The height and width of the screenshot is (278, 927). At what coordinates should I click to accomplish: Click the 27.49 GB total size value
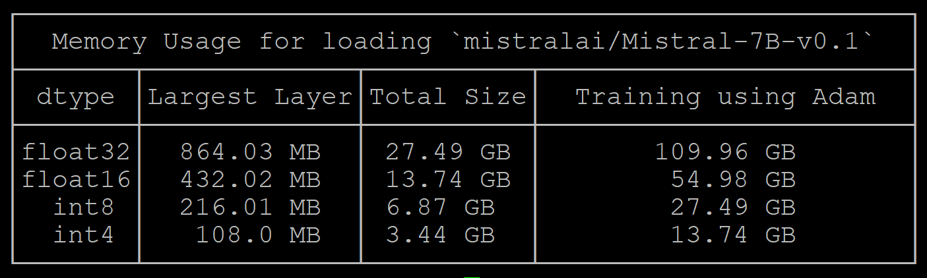(x=448, y=152)
